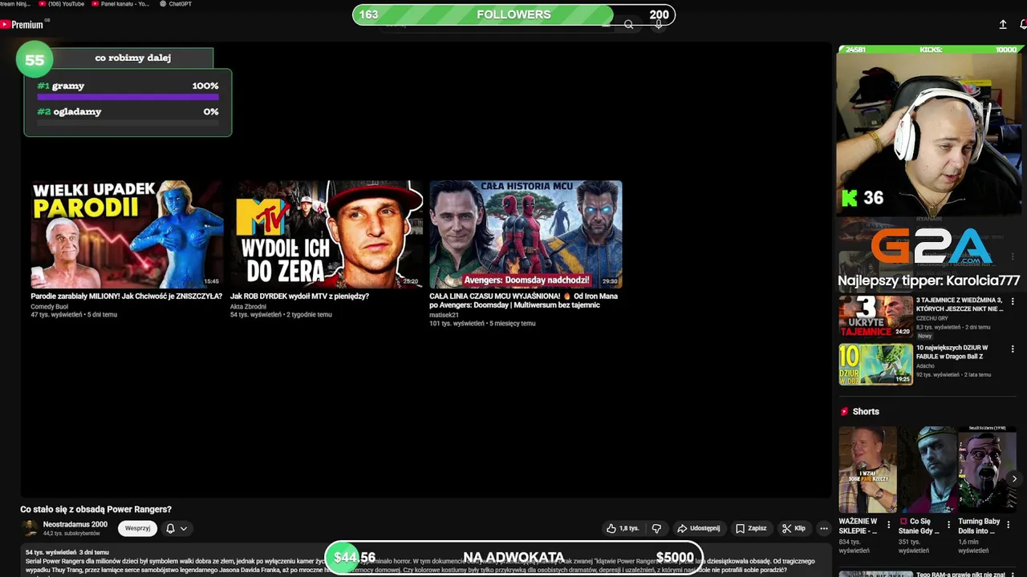Viewport: 1027px width, 577px height.
Task: Click the ogladamy poll option
Action: (128, 115)
